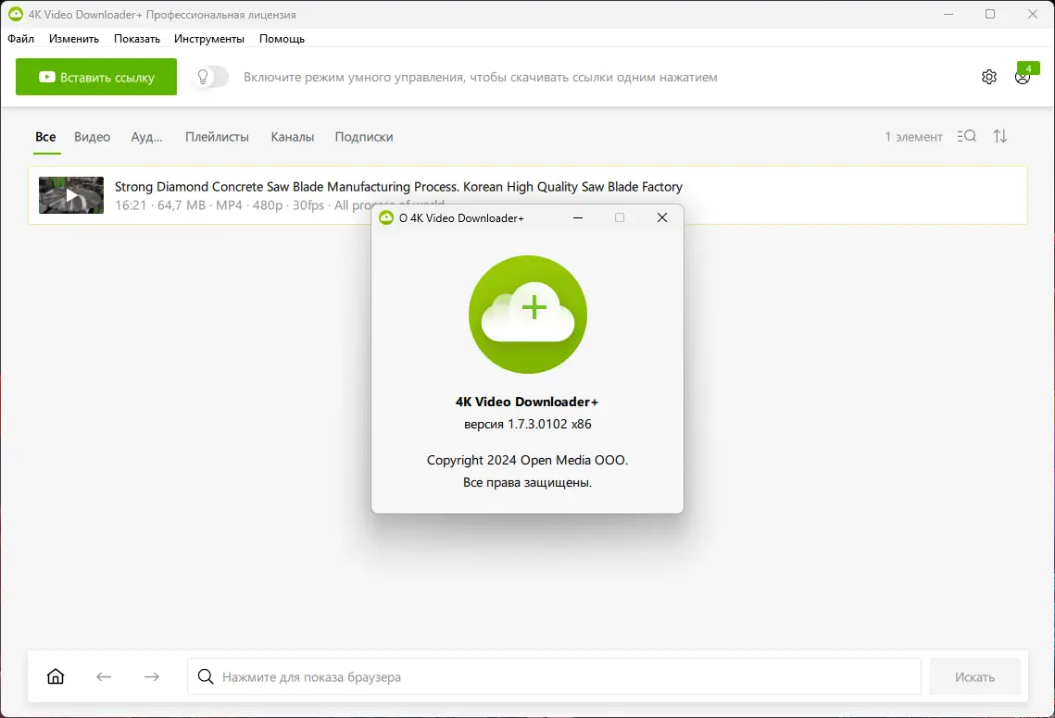The height and width of the screenshot is (718, 1055).
Task: Navigate forward with the right arrow
Action: pos(151,676)
